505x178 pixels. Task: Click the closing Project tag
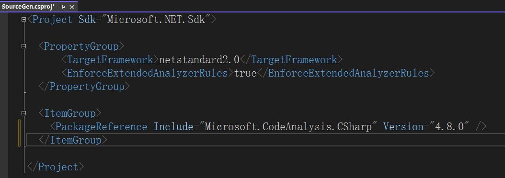point(56,167)
